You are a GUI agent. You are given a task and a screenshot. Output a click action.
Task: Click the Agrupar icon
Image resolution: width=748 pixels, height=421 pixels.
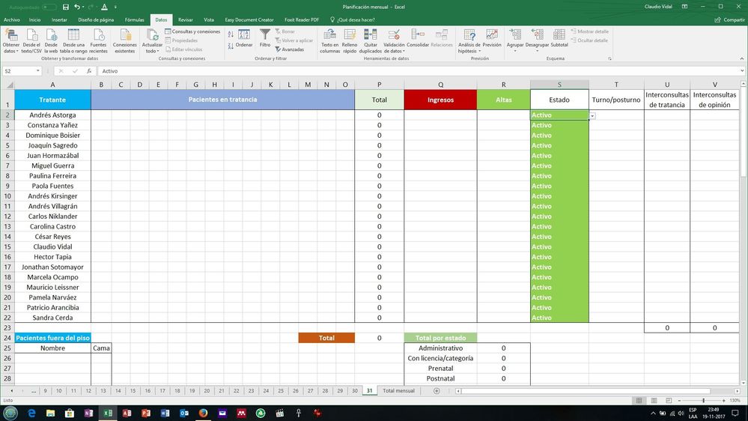515,40
